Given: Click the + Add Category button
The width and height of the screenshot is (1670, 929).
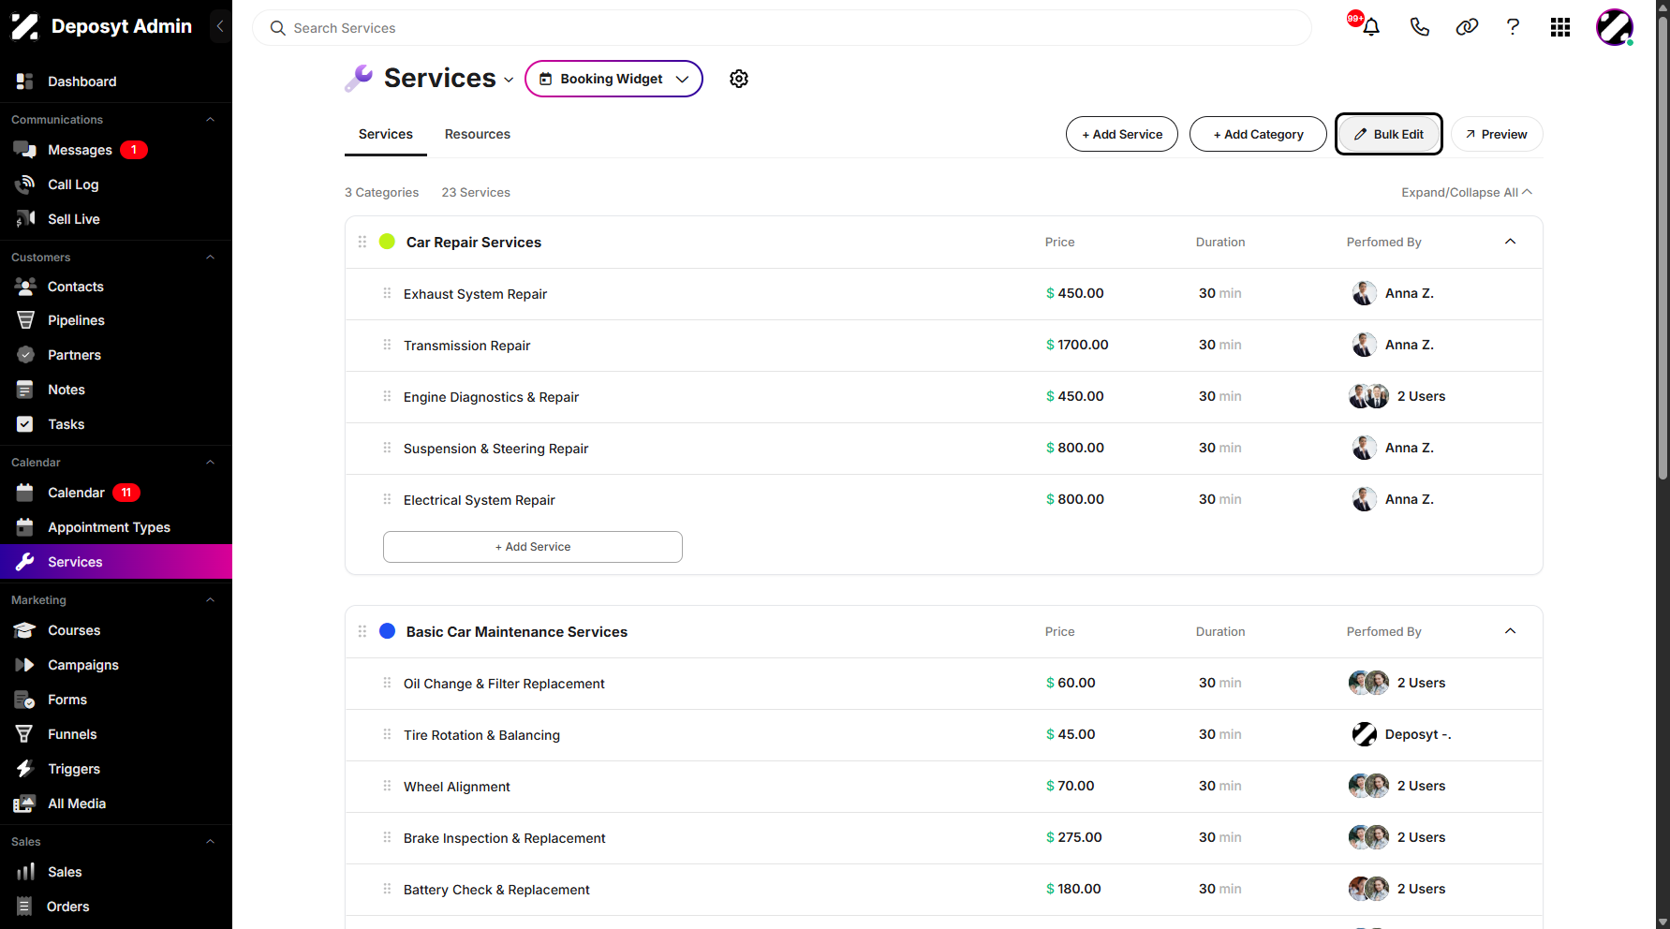Looking at the screenshot, I should [1258, 134].
